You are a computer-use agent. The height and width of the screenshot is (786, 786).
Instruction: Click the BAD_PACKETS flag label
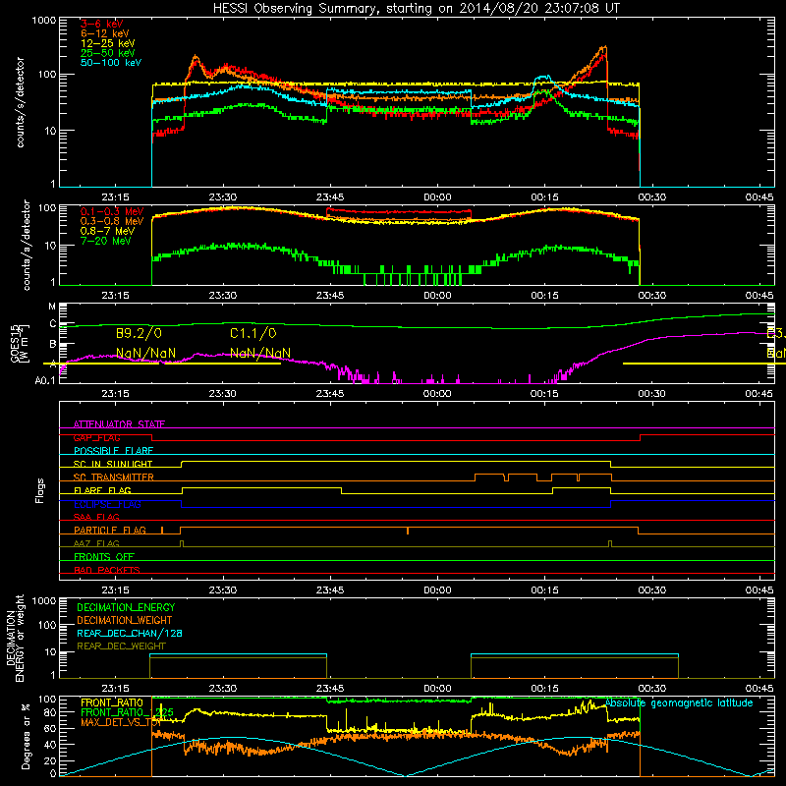(107, 570)
